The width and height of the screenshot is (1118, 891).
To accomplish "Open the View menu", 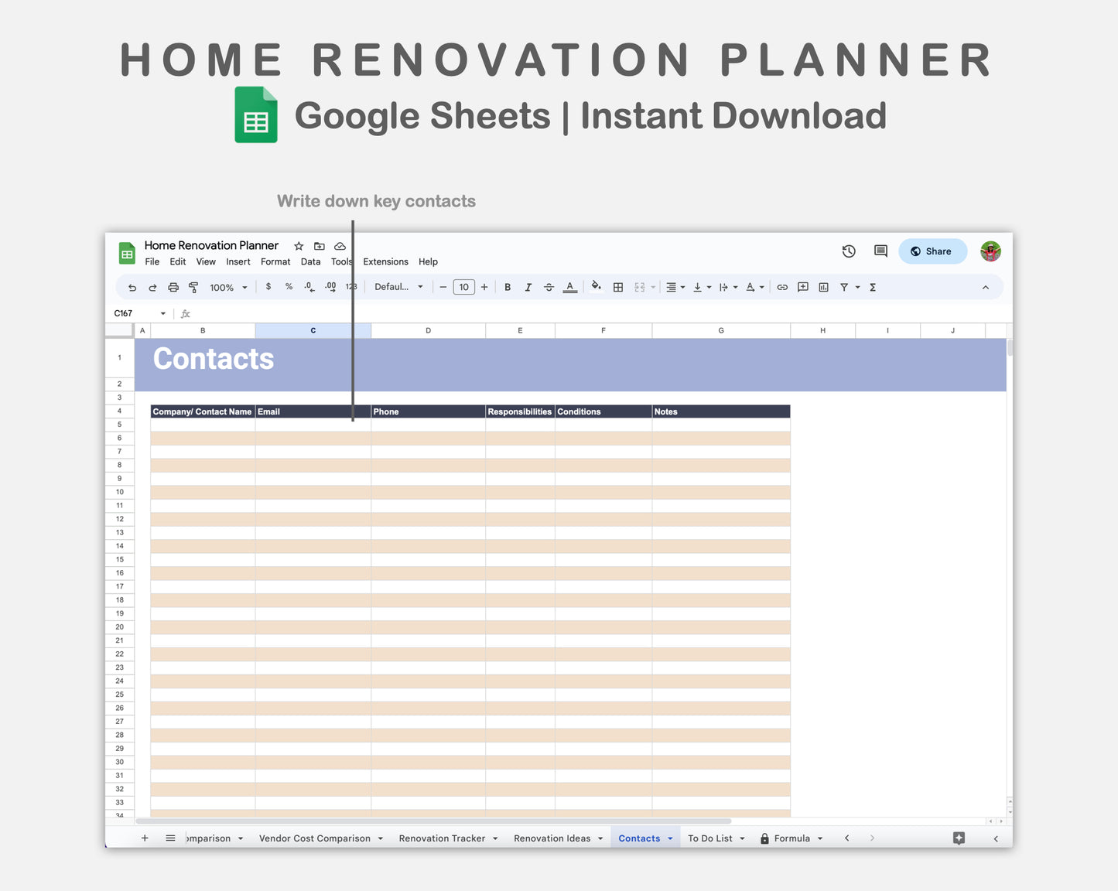I will pyautogui.click(x=206, y=262).
